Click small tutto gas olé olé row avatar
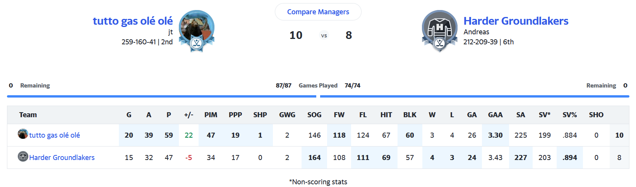636x187 pixels. 23,134
